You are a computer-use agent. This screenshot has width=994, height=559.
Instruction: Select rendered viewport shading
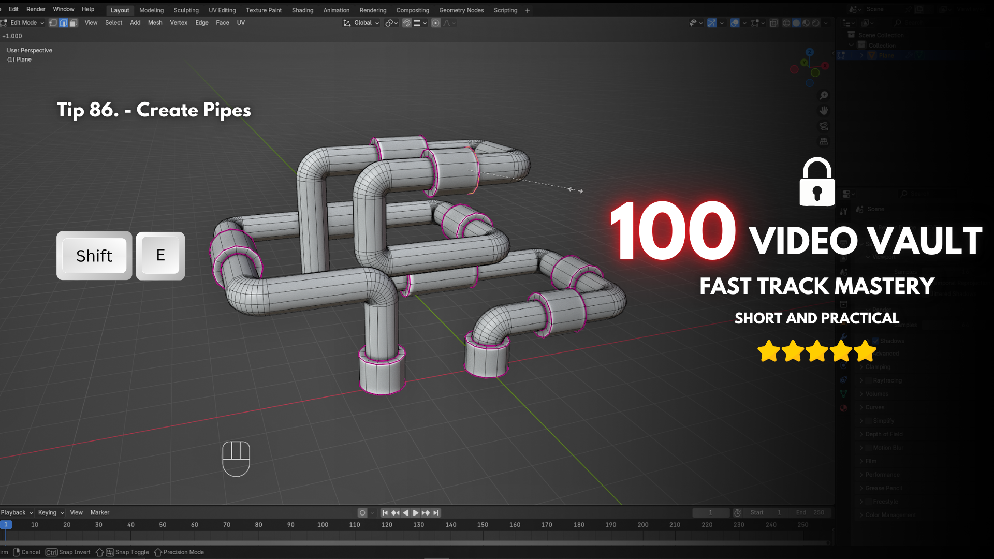816,23
